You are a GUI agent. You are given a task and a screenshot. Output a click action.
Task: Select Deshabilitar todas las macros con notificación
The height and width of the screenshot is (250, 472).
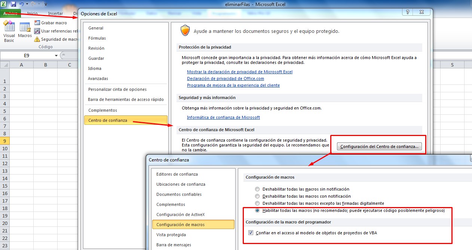click(257, 196)
